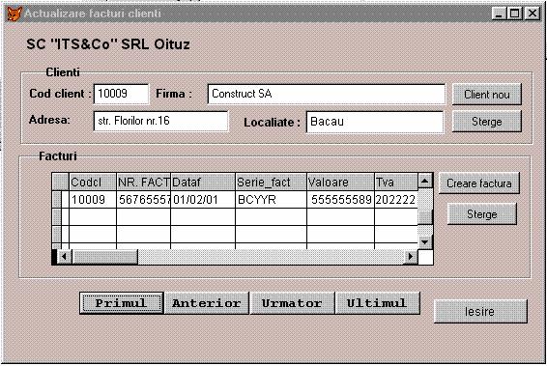Screen dimensions: 547x366
Task: Click the horizontal scrollbar thumb of grid
Action: [x=104, y=257]
